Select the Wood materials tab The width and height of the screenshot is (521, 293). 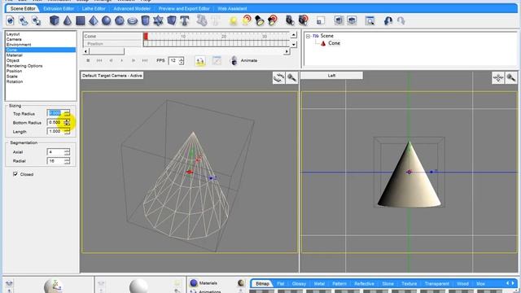462,284
